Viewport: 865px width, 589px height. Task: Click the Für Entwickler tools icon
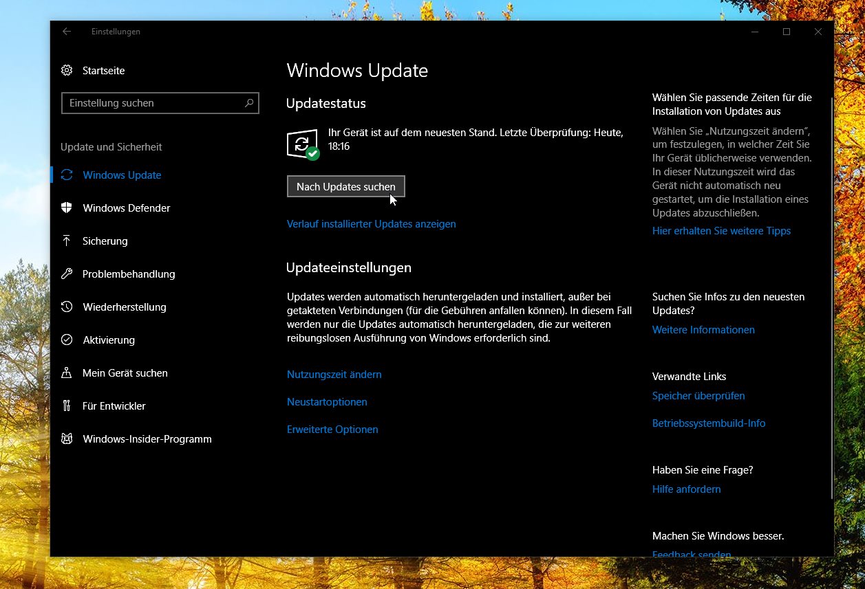click(67, 406)
